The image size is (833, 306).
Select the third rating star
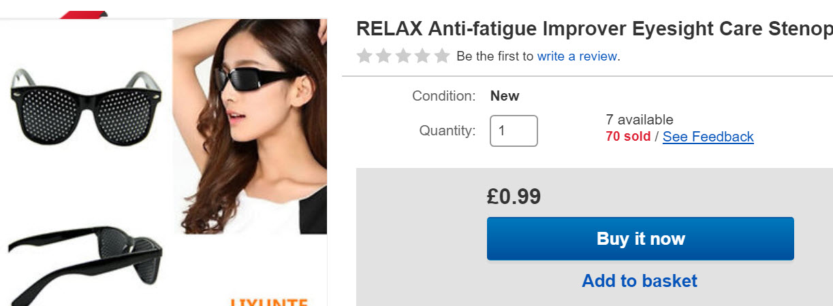[x=403, y=56]
